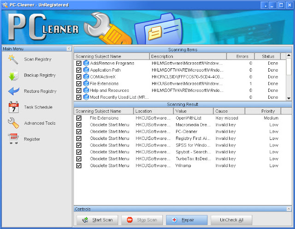This screenshot has width=295, height=229.
Task: Open Task Schedule menu item
Action: [x=38, y=107]
